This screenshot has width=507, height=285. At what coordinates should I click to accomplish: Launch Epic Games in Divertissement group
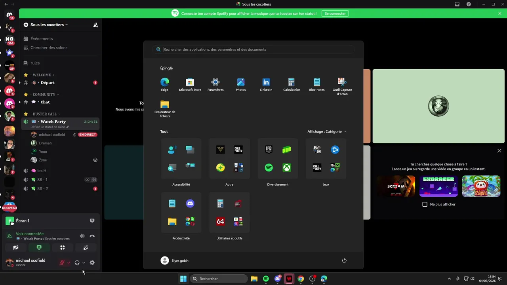tap(269, 150)
